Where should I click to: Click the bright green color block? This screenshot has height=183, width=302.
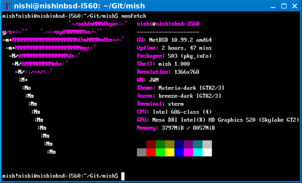tap(161, 152)
